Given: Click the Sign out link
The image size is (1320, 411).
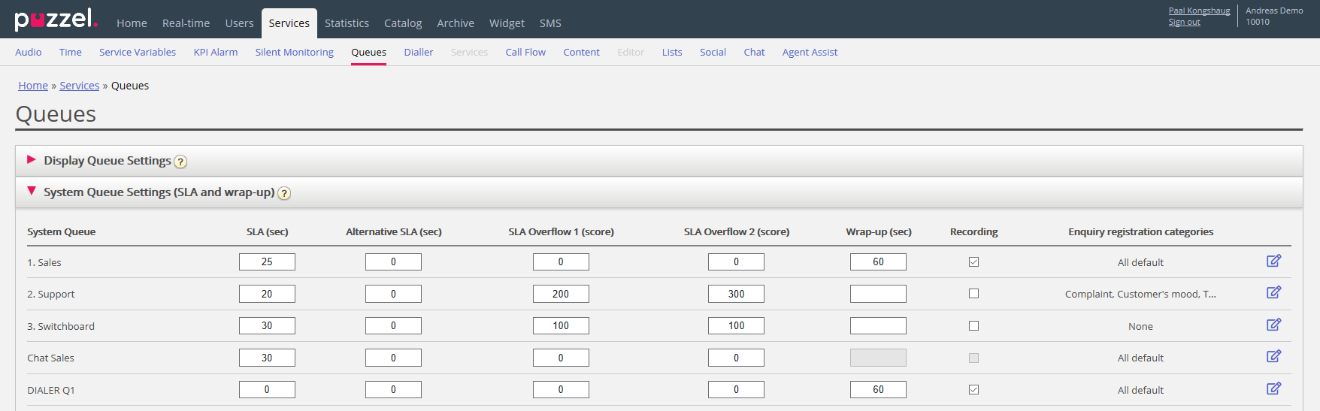Looking at the screenshot, I should click(1184, 23).
